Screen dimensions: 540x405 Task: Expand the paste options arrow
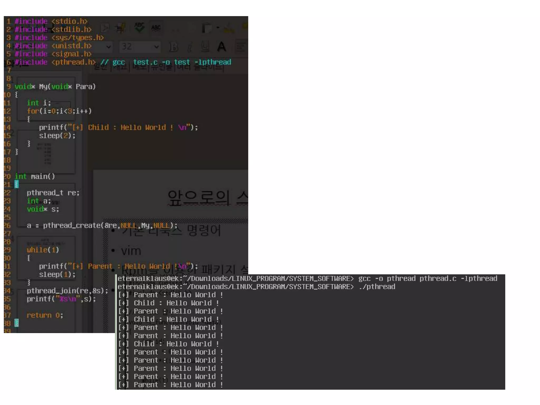(x=218, y=27)
